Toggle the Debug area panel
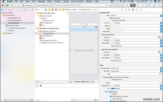The height and width of the screenshot is (102, 163). click(154, 5)
